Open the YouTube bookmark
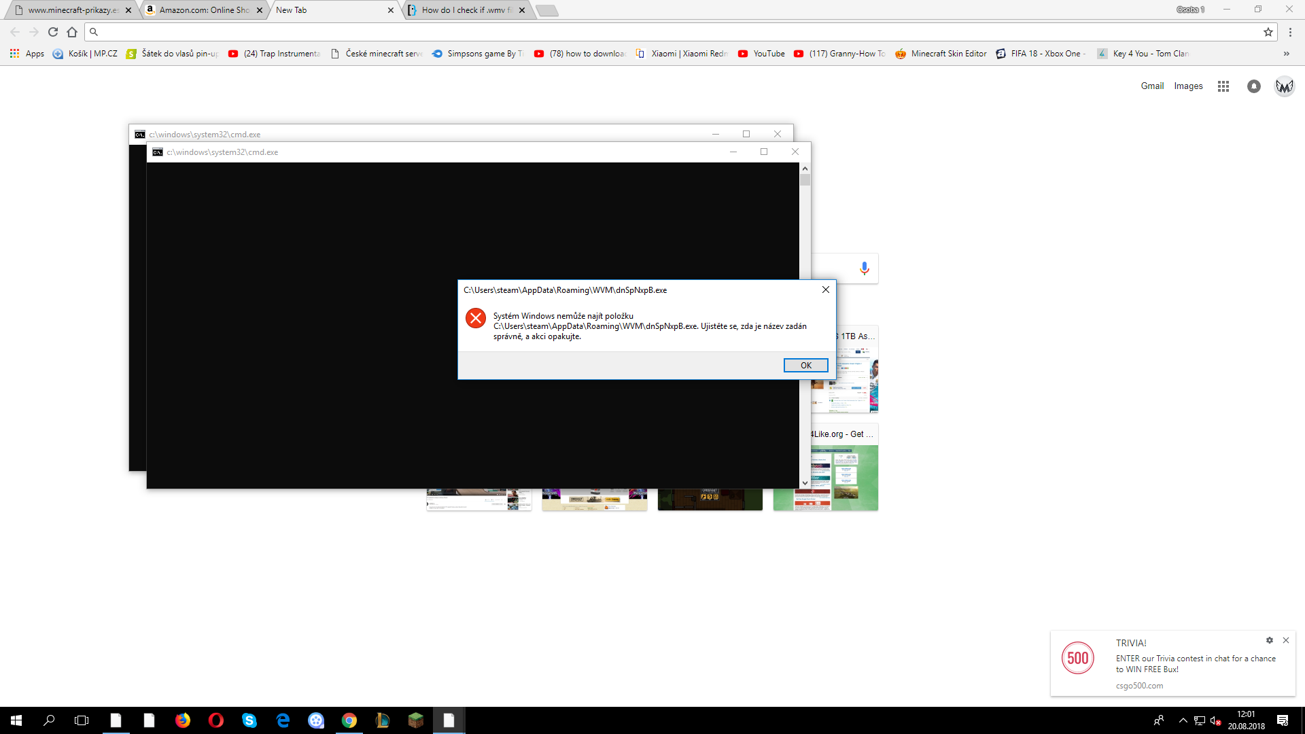 tap(761, 54)
